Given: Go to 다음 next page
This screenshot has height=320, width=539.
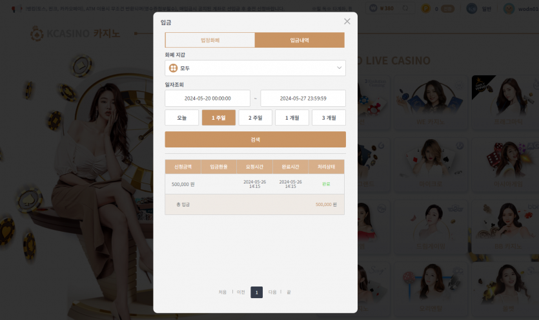Looking at the screenshot, I should (x=272, y=292).
